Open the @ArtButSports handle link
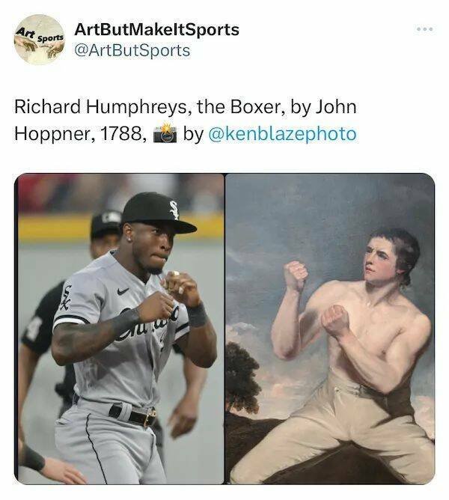The image size is (449, 500). coord(132,51)
